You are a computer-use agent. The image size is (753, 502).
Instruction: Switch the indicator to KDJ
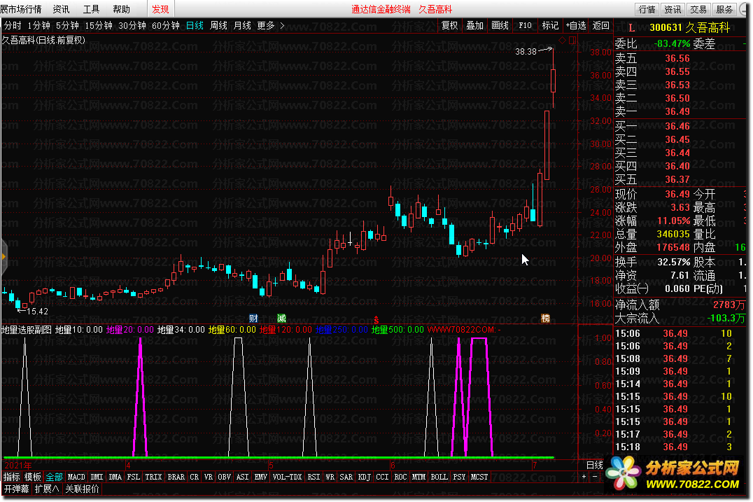pos(365,477)
